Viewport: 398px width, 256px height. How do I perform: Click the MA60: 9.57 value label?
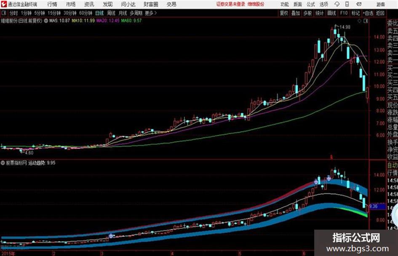point(131,21)
